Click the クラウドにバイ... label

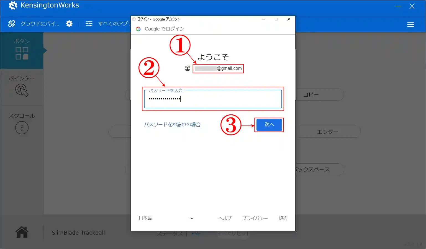coord(40,24)
